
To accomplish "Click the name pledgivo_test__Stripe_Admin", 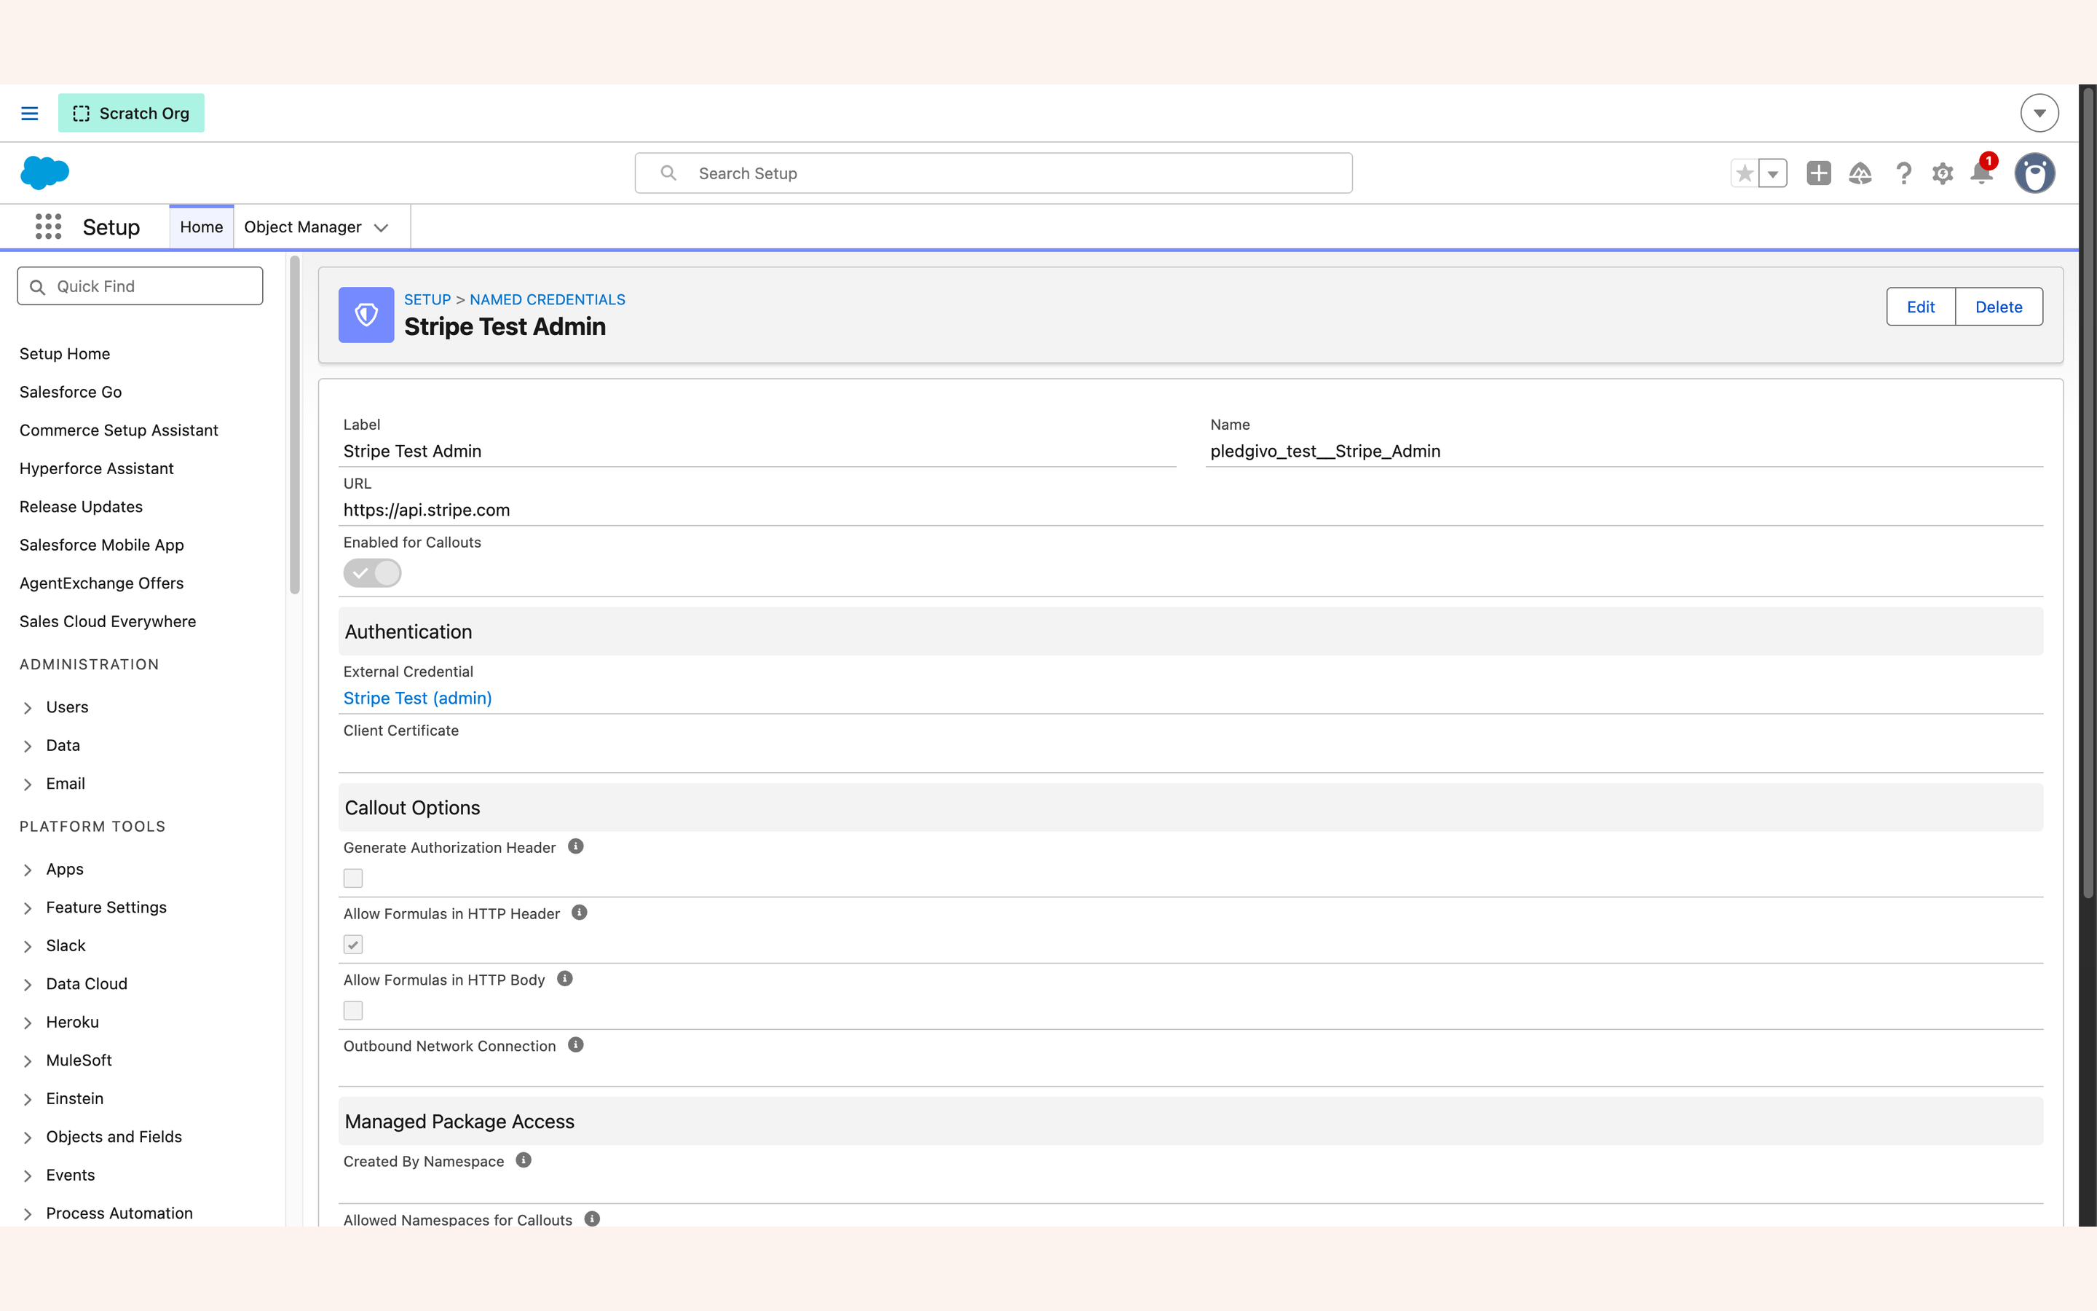I will click(x=1325, y=451).
